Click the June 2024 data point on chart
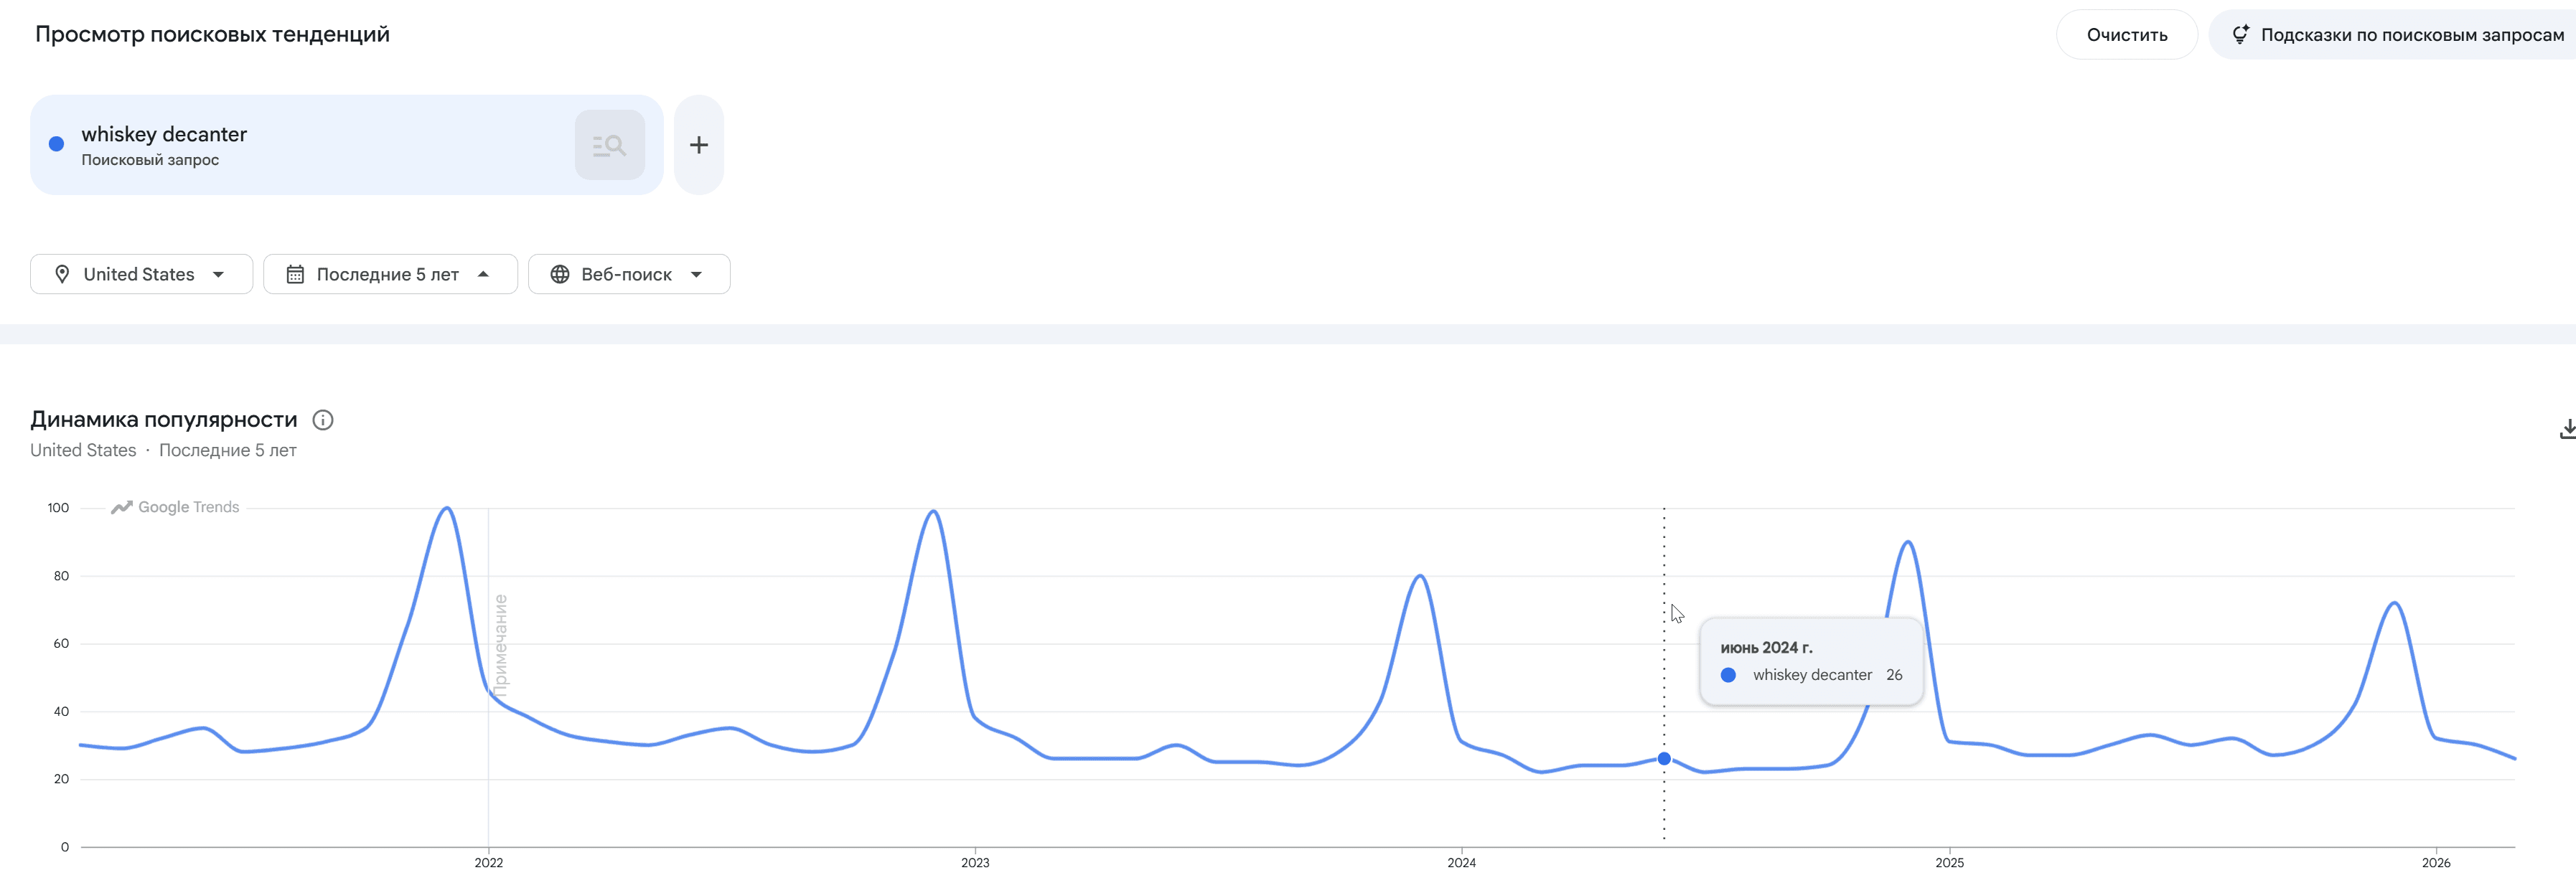This screenshot has height=888, width=2576. point(1664,759)
